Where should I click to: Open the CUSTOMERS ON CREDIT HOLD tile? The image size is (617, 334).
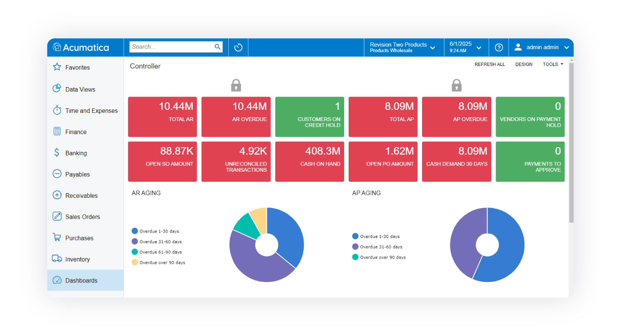point(310,117)
